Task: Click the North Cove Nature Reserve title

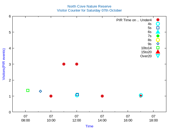Action: (x=89, y=6)
